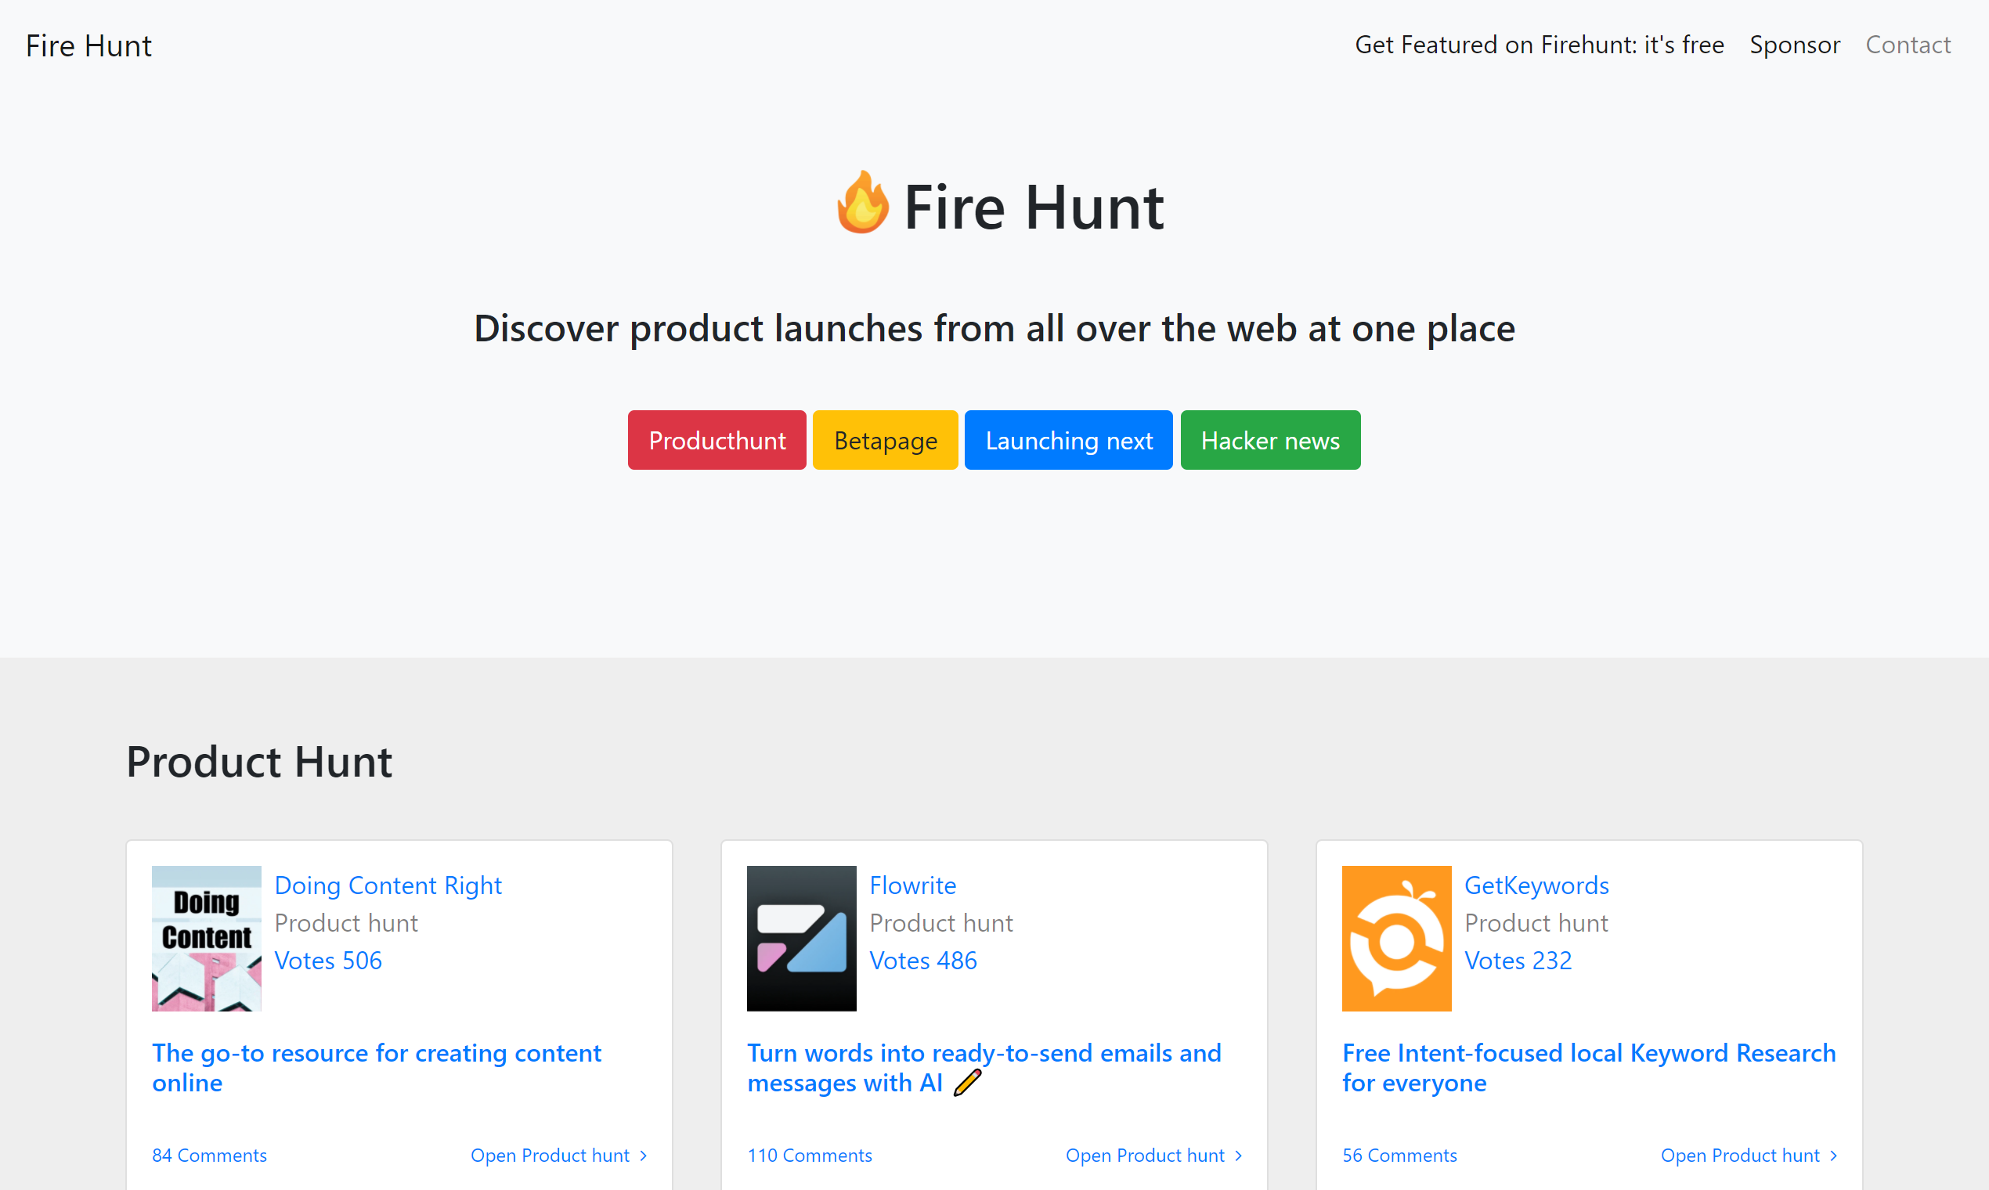This screenshot has height=1190, width=1989.
Task: Click 'Product hunt' source label under GetKeywords
Action: point(1536,923)
